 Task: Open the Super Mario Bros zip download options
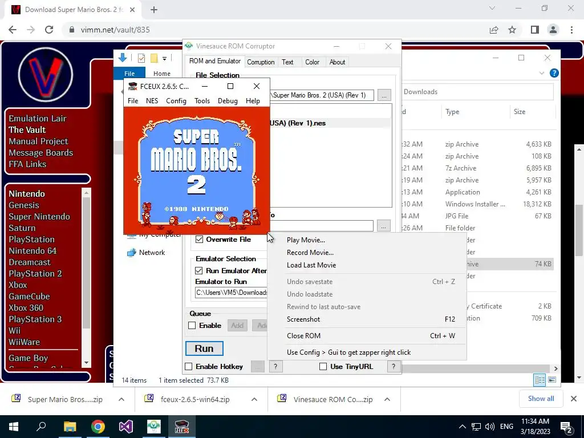(121, 399)
